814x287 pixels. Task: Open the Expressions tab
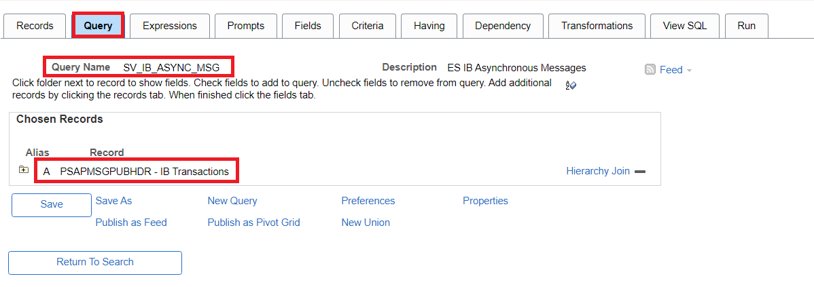[x=169, y=26]
